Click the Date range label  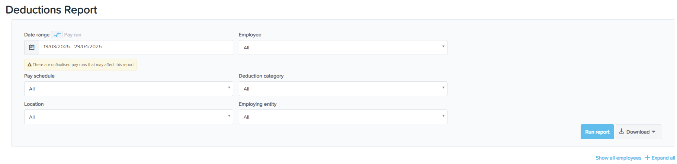(x=37, y=35)
